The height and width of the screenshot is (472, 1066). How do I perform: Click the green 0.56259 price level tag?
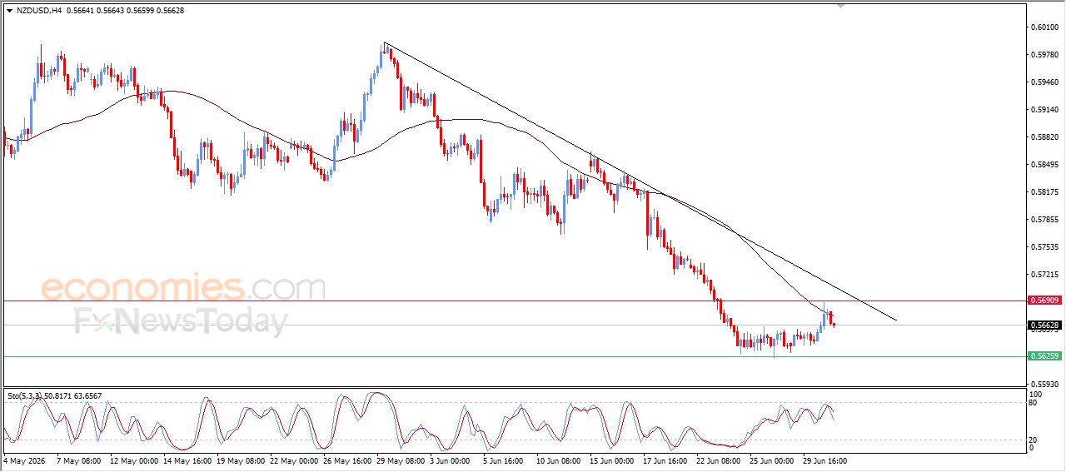(x=1044, y=356)
